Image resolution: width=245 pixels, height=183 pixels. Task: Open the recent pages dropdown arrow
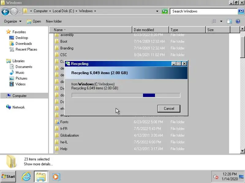click(20, 11)
